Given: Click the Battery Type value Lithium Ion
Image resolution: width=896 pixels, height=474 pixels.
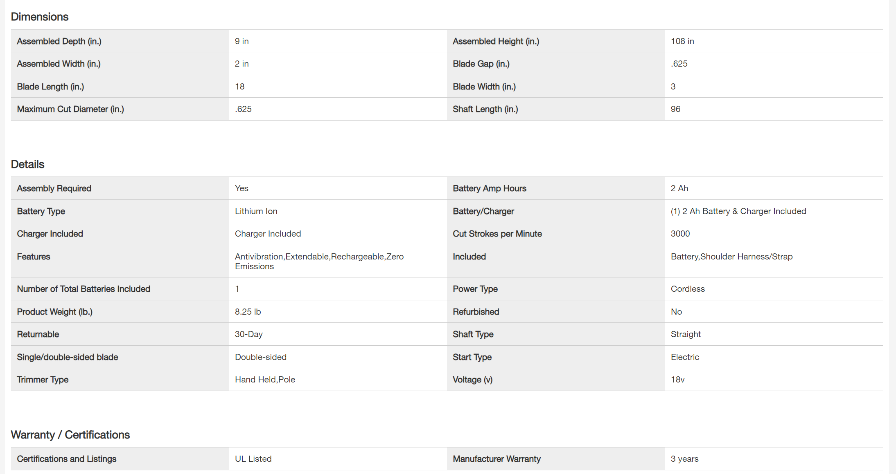Looking at the screenshot, I should pos(256,211).
